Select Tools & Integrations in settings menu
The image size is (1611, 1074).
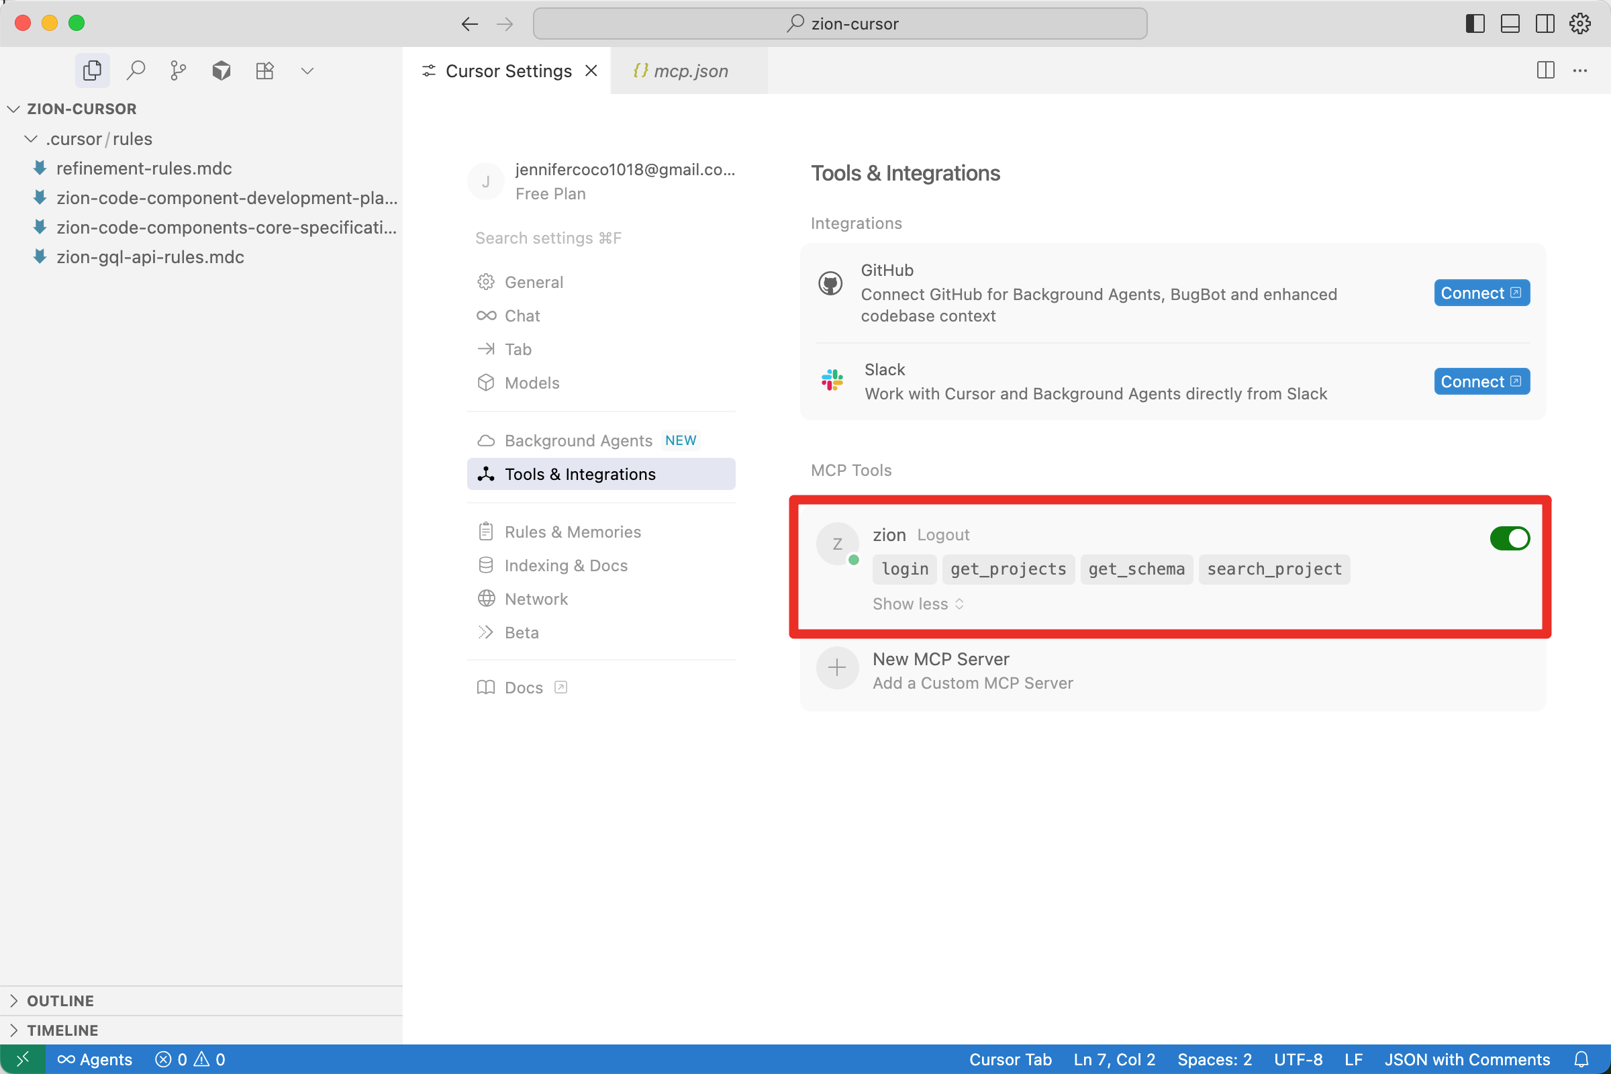coord(601,474)
